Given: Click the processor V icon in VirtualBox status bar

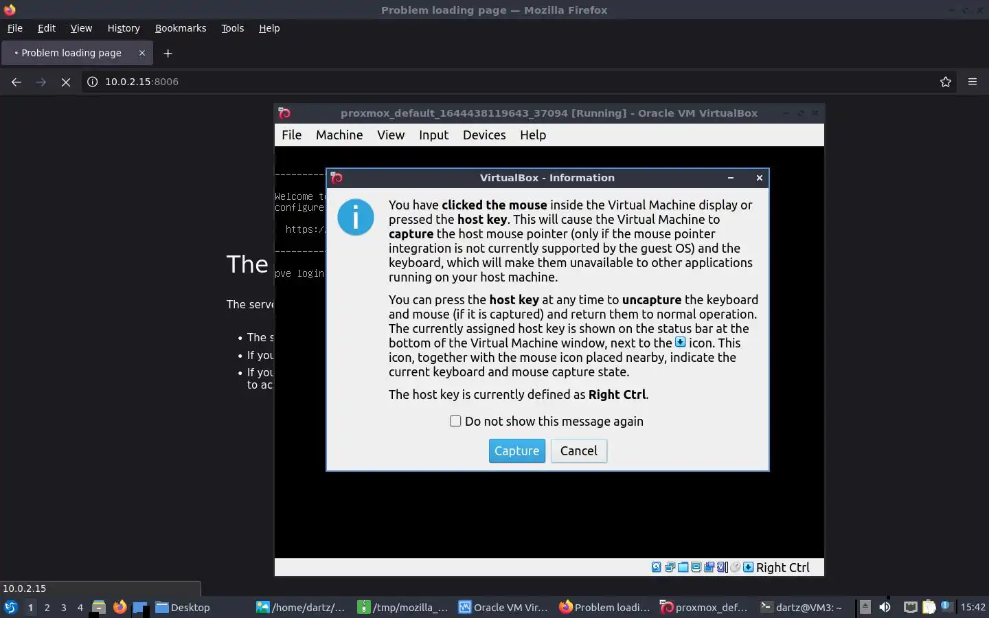Looking at the screenshot, I should coord(722,567).
